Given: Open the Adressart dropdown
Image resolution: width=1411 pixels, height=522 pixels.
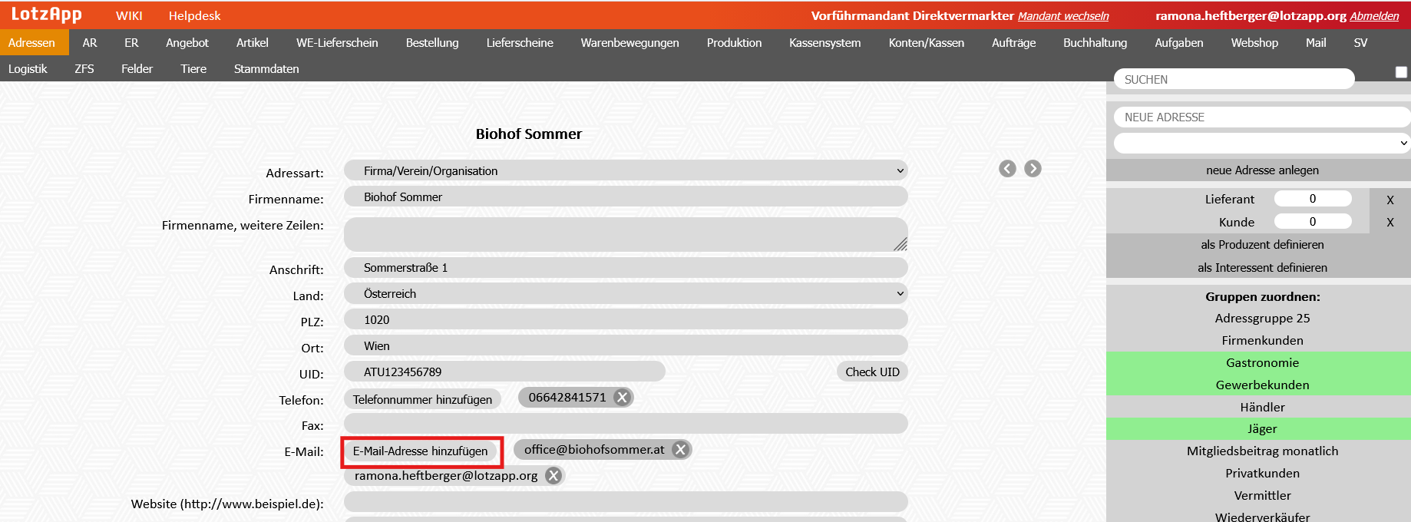Looking at the screenshot, I should pyautogui.click(x=625, y=171).
